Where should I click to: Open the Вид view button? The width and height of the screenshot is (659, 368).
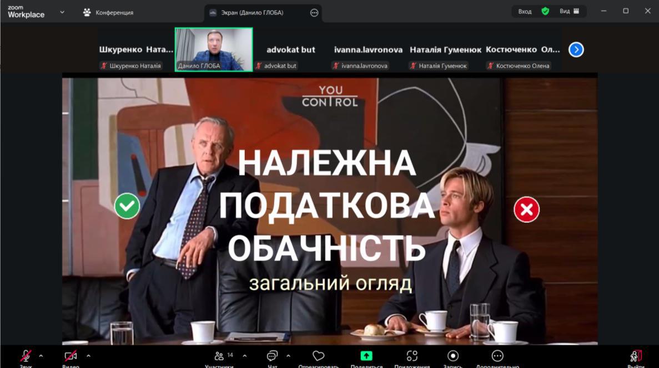(569, 11)
